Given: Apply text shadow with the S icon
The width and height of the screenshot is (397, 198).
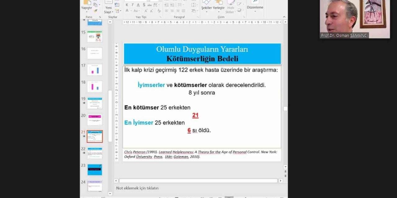Looking at the screenshot, I should 144,5.
